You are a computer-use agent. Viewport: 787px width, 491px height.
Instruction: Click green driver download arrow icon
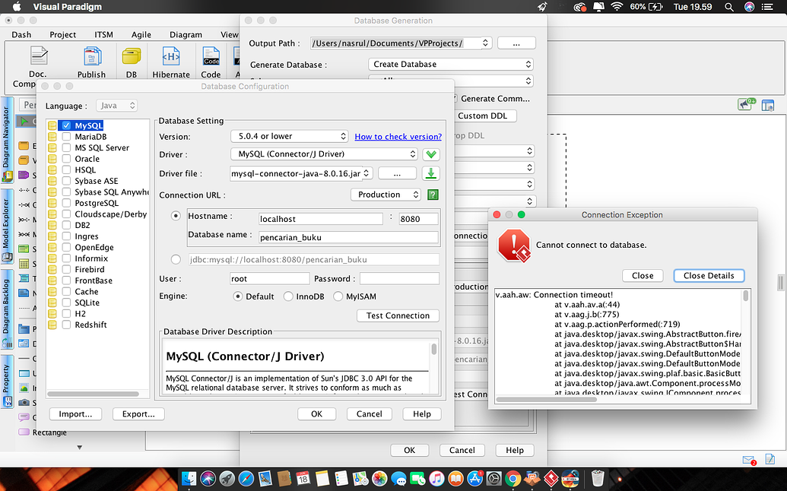[431, 154]
